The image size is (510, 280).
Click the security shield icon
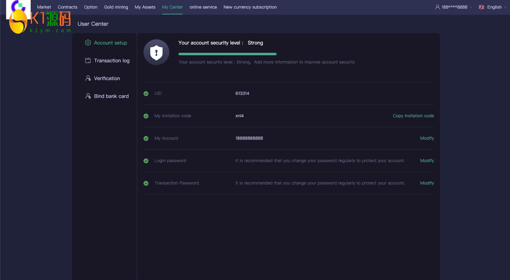point(156,52)
